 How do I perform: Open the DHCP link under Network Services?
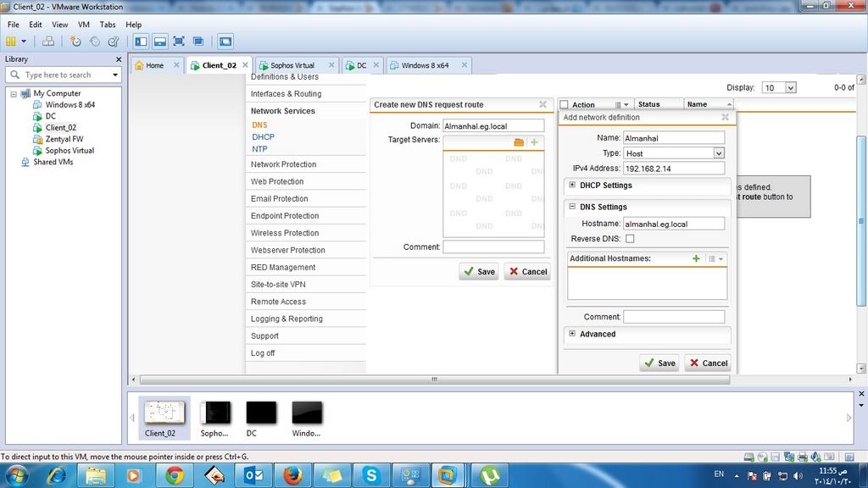(x=263, y=136)
